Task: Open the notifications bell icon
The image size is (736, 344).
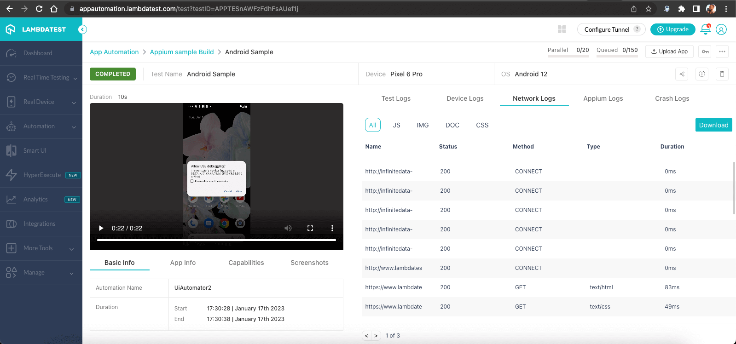Action: click(x=705, y=29)
